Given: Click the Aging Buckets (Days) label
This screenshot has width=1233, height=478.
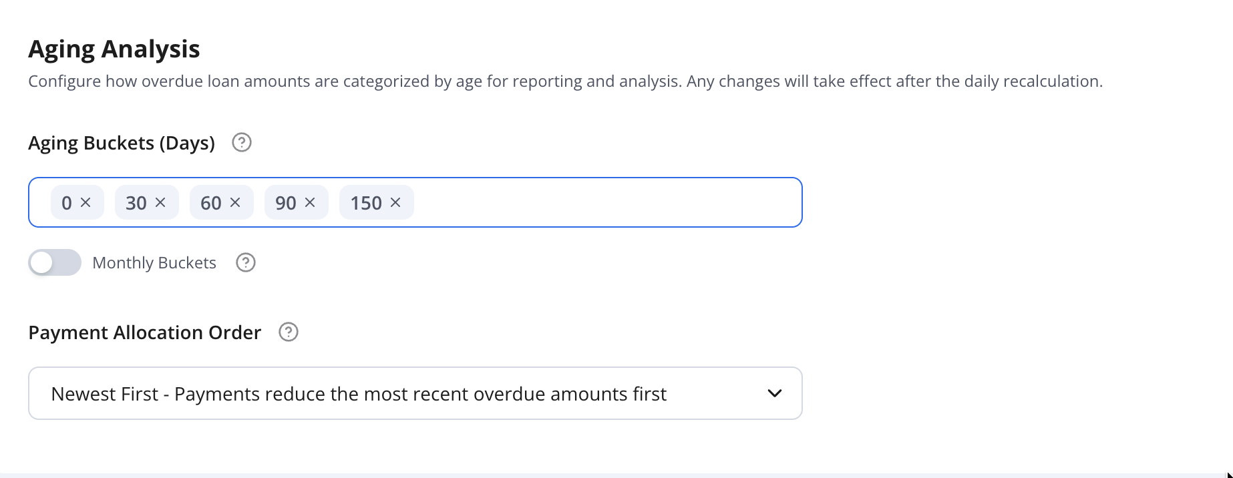Looking at the screenshot, I should pyautogui.click(x=122, y=143).
